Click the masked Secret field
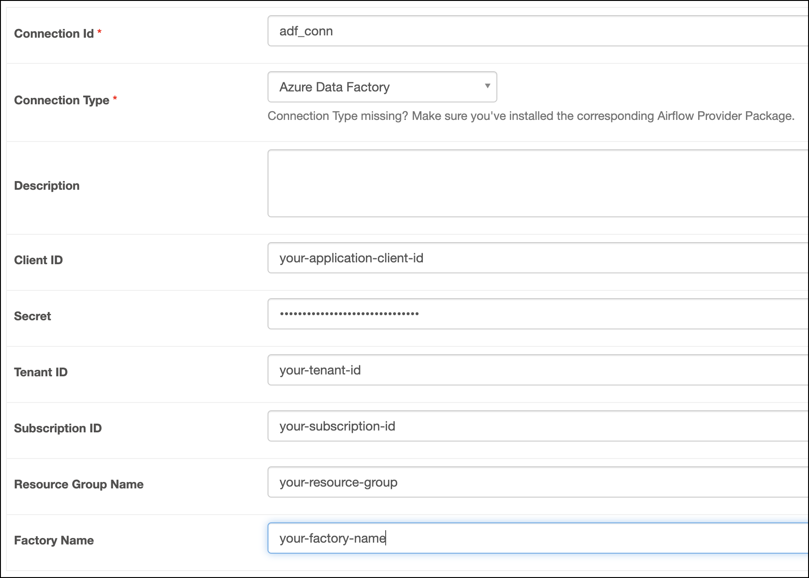809x578 pixels. pyautogui.click(x=460, y=314)
